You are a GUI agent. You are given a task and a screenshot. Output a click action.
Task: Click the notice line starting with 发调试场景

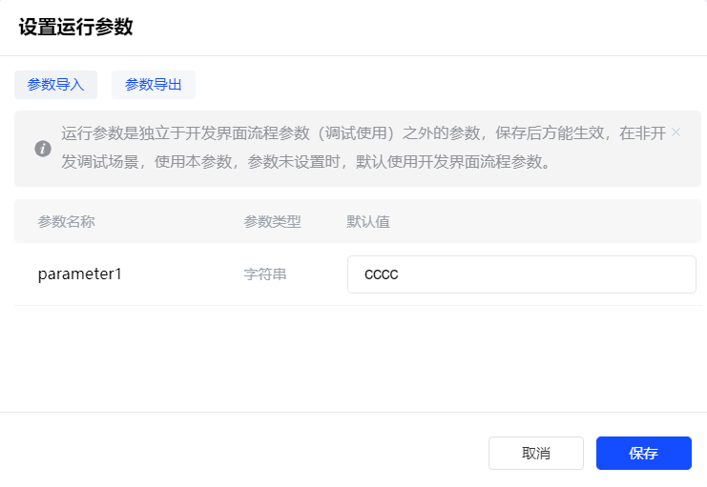[x=305, y=162]
